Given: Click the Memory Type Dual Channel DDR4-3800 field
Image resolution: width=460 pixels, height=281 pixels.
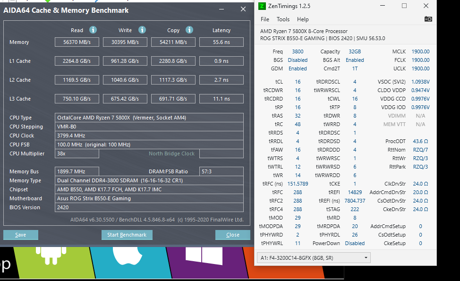Looking at the screenshot, I should pos(149,180).
